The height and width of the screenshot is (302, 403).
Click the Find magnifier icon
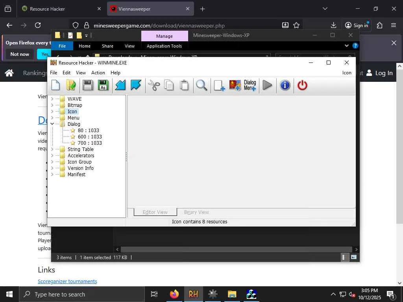(x=201, y=85)
